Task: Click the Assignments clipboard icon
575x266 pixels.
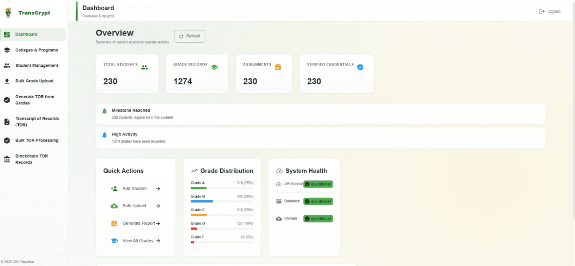Action: click(x=278, y=67)
